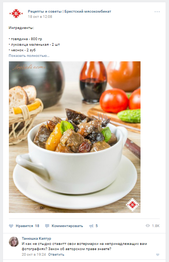This screenshot has height=262, width=169.
Task: Click the Нравится label
Action: (24, 226)
